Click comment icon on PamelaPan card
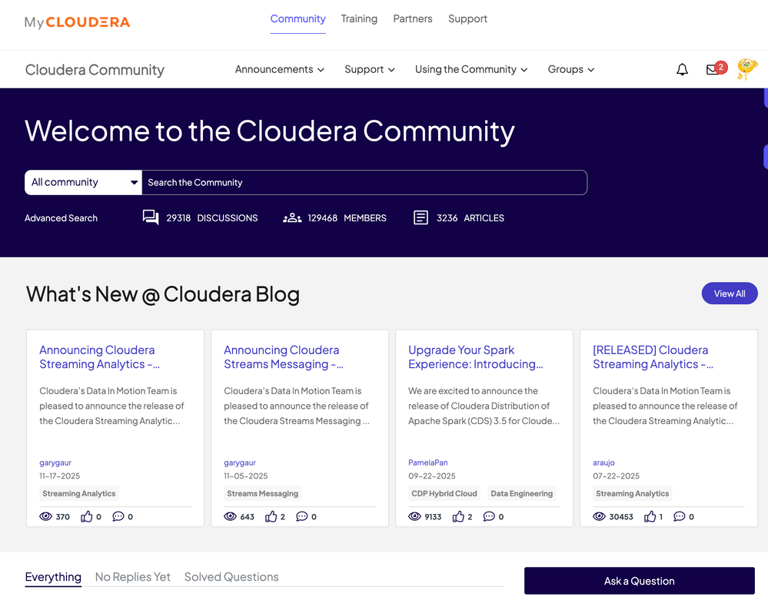This screenshot has width=768, height=600. [x=489, y=516]
